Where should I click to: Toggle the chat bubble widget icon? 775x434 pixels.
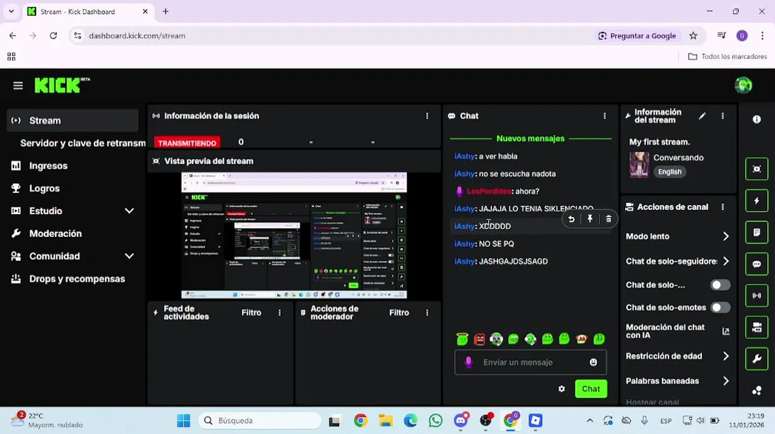(x=756, y=264)
